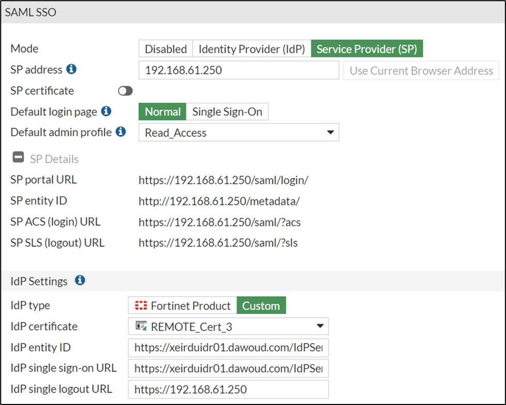Select Custom as the IdP type
The width and height of the screenshot is (506, 405).
261,305
